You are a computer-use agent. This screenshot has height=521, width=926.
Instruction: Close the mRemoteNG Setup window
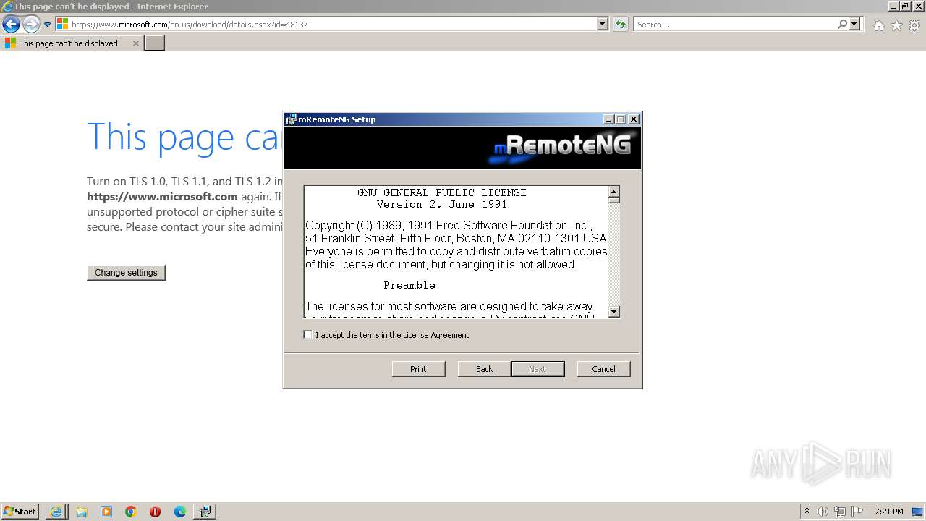pyautogui.click(x=634, y=119)
